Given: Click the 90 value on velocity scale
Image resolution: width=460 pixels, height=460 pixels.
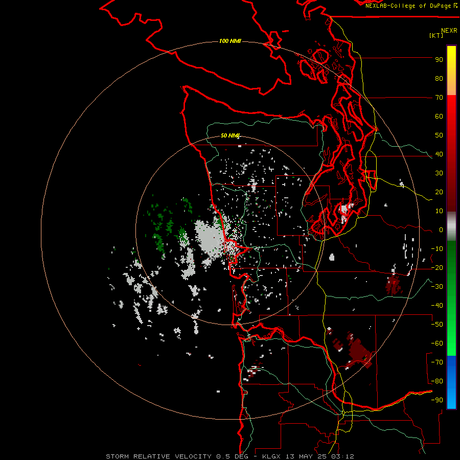Looking at the screenshot, I should tap(439, 60).
